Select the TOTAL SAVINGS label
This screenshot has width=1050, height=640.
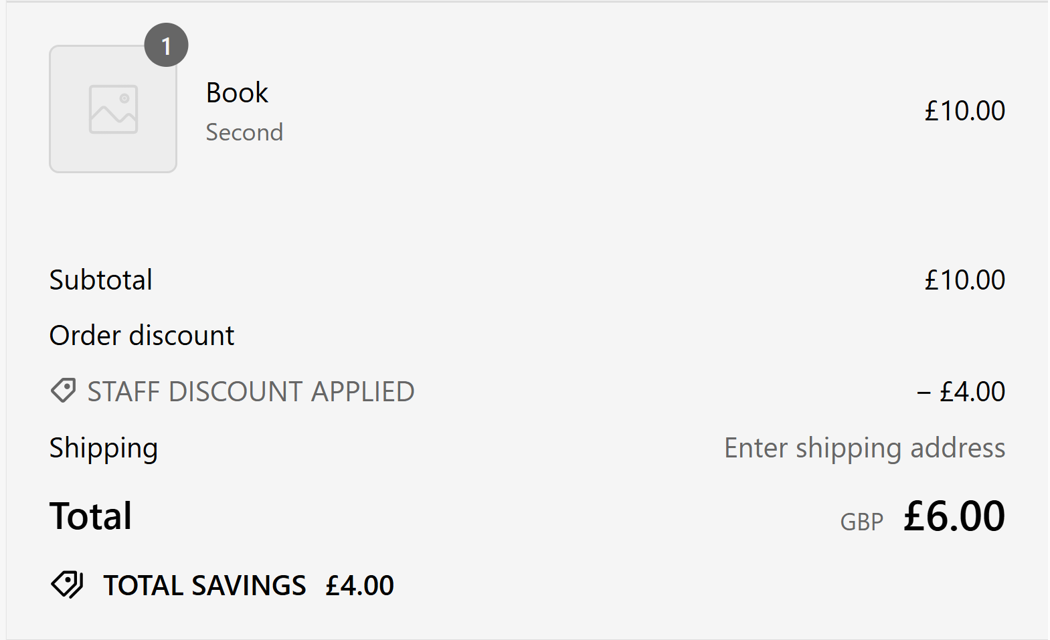203,584
